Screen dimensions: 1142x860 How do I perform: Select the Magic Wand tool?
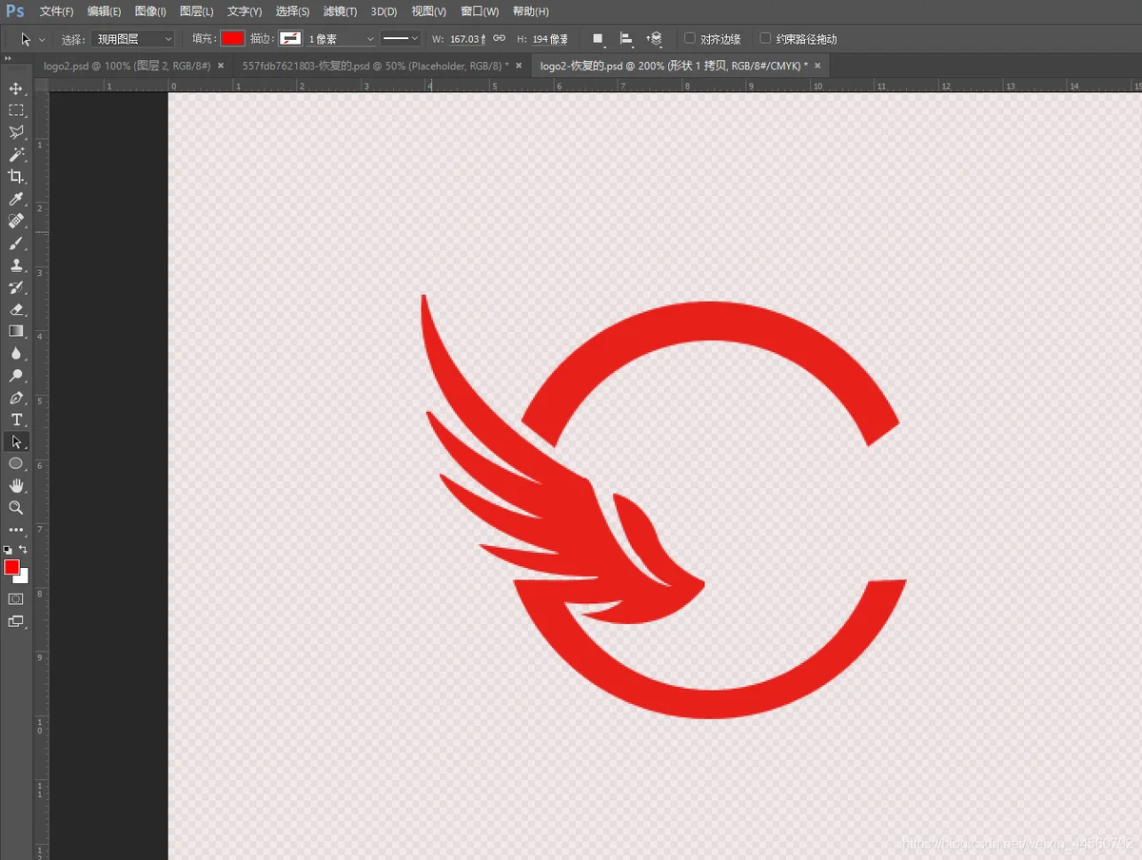pyautogui.click(x=16, y=154)
